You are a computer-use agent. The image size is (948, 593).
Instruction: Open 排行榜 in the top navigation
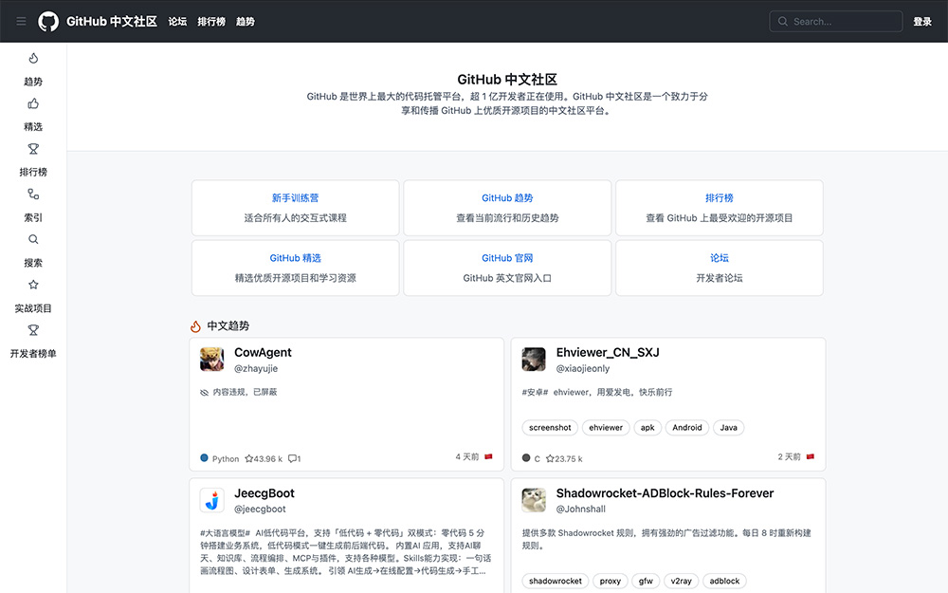tap(211, 21)
